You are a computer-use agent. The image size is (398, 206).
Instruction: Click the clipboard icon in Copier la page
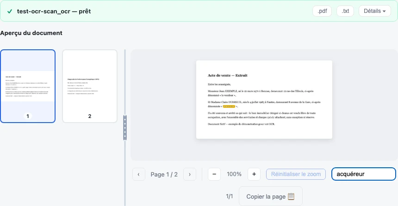pos(291,196)
